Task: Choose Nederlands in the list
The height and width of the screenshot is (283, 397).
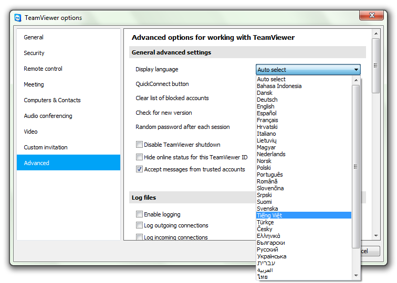Action: click(x=304, y=154)
